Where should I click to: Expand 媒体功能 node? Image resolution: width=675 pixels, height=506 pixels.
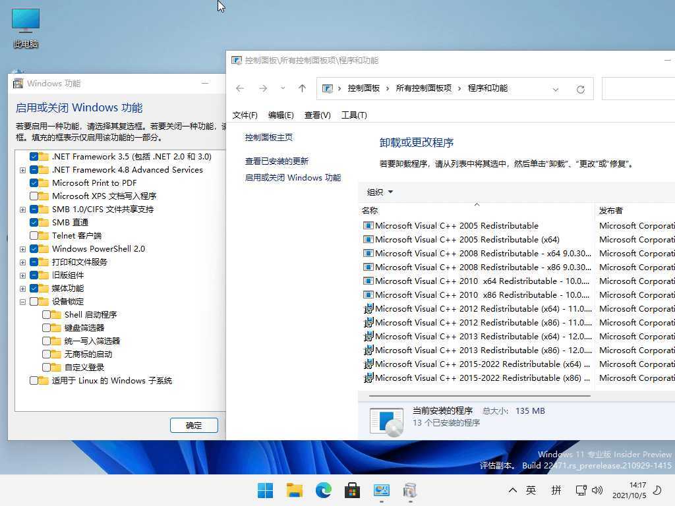pos(22,289)
